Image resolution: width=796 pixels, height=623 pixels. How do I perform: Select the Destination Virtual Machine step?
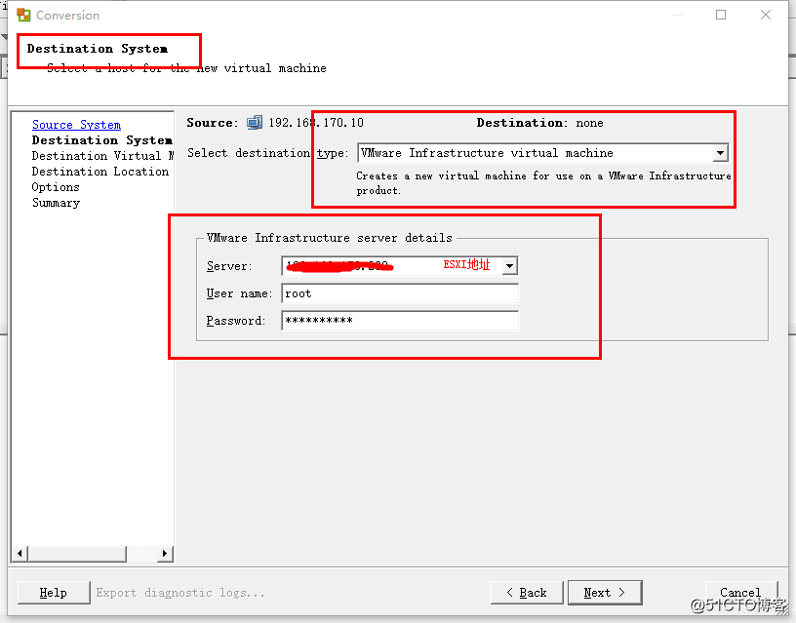tap(102, 156)
